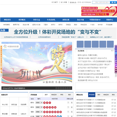Open 销售截止半个小时，真的慢吗？ link
This screenshot has height=117, width=117.
click(101, 37)
